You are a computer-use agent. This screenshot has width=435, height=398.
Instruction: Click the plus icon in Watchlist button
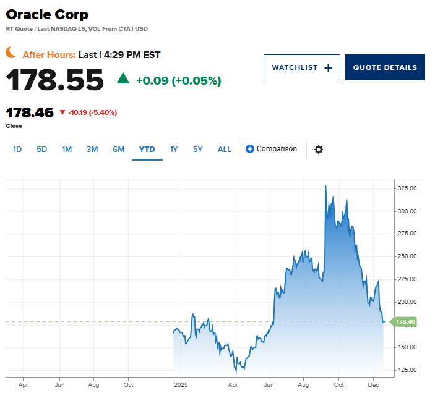328,67
